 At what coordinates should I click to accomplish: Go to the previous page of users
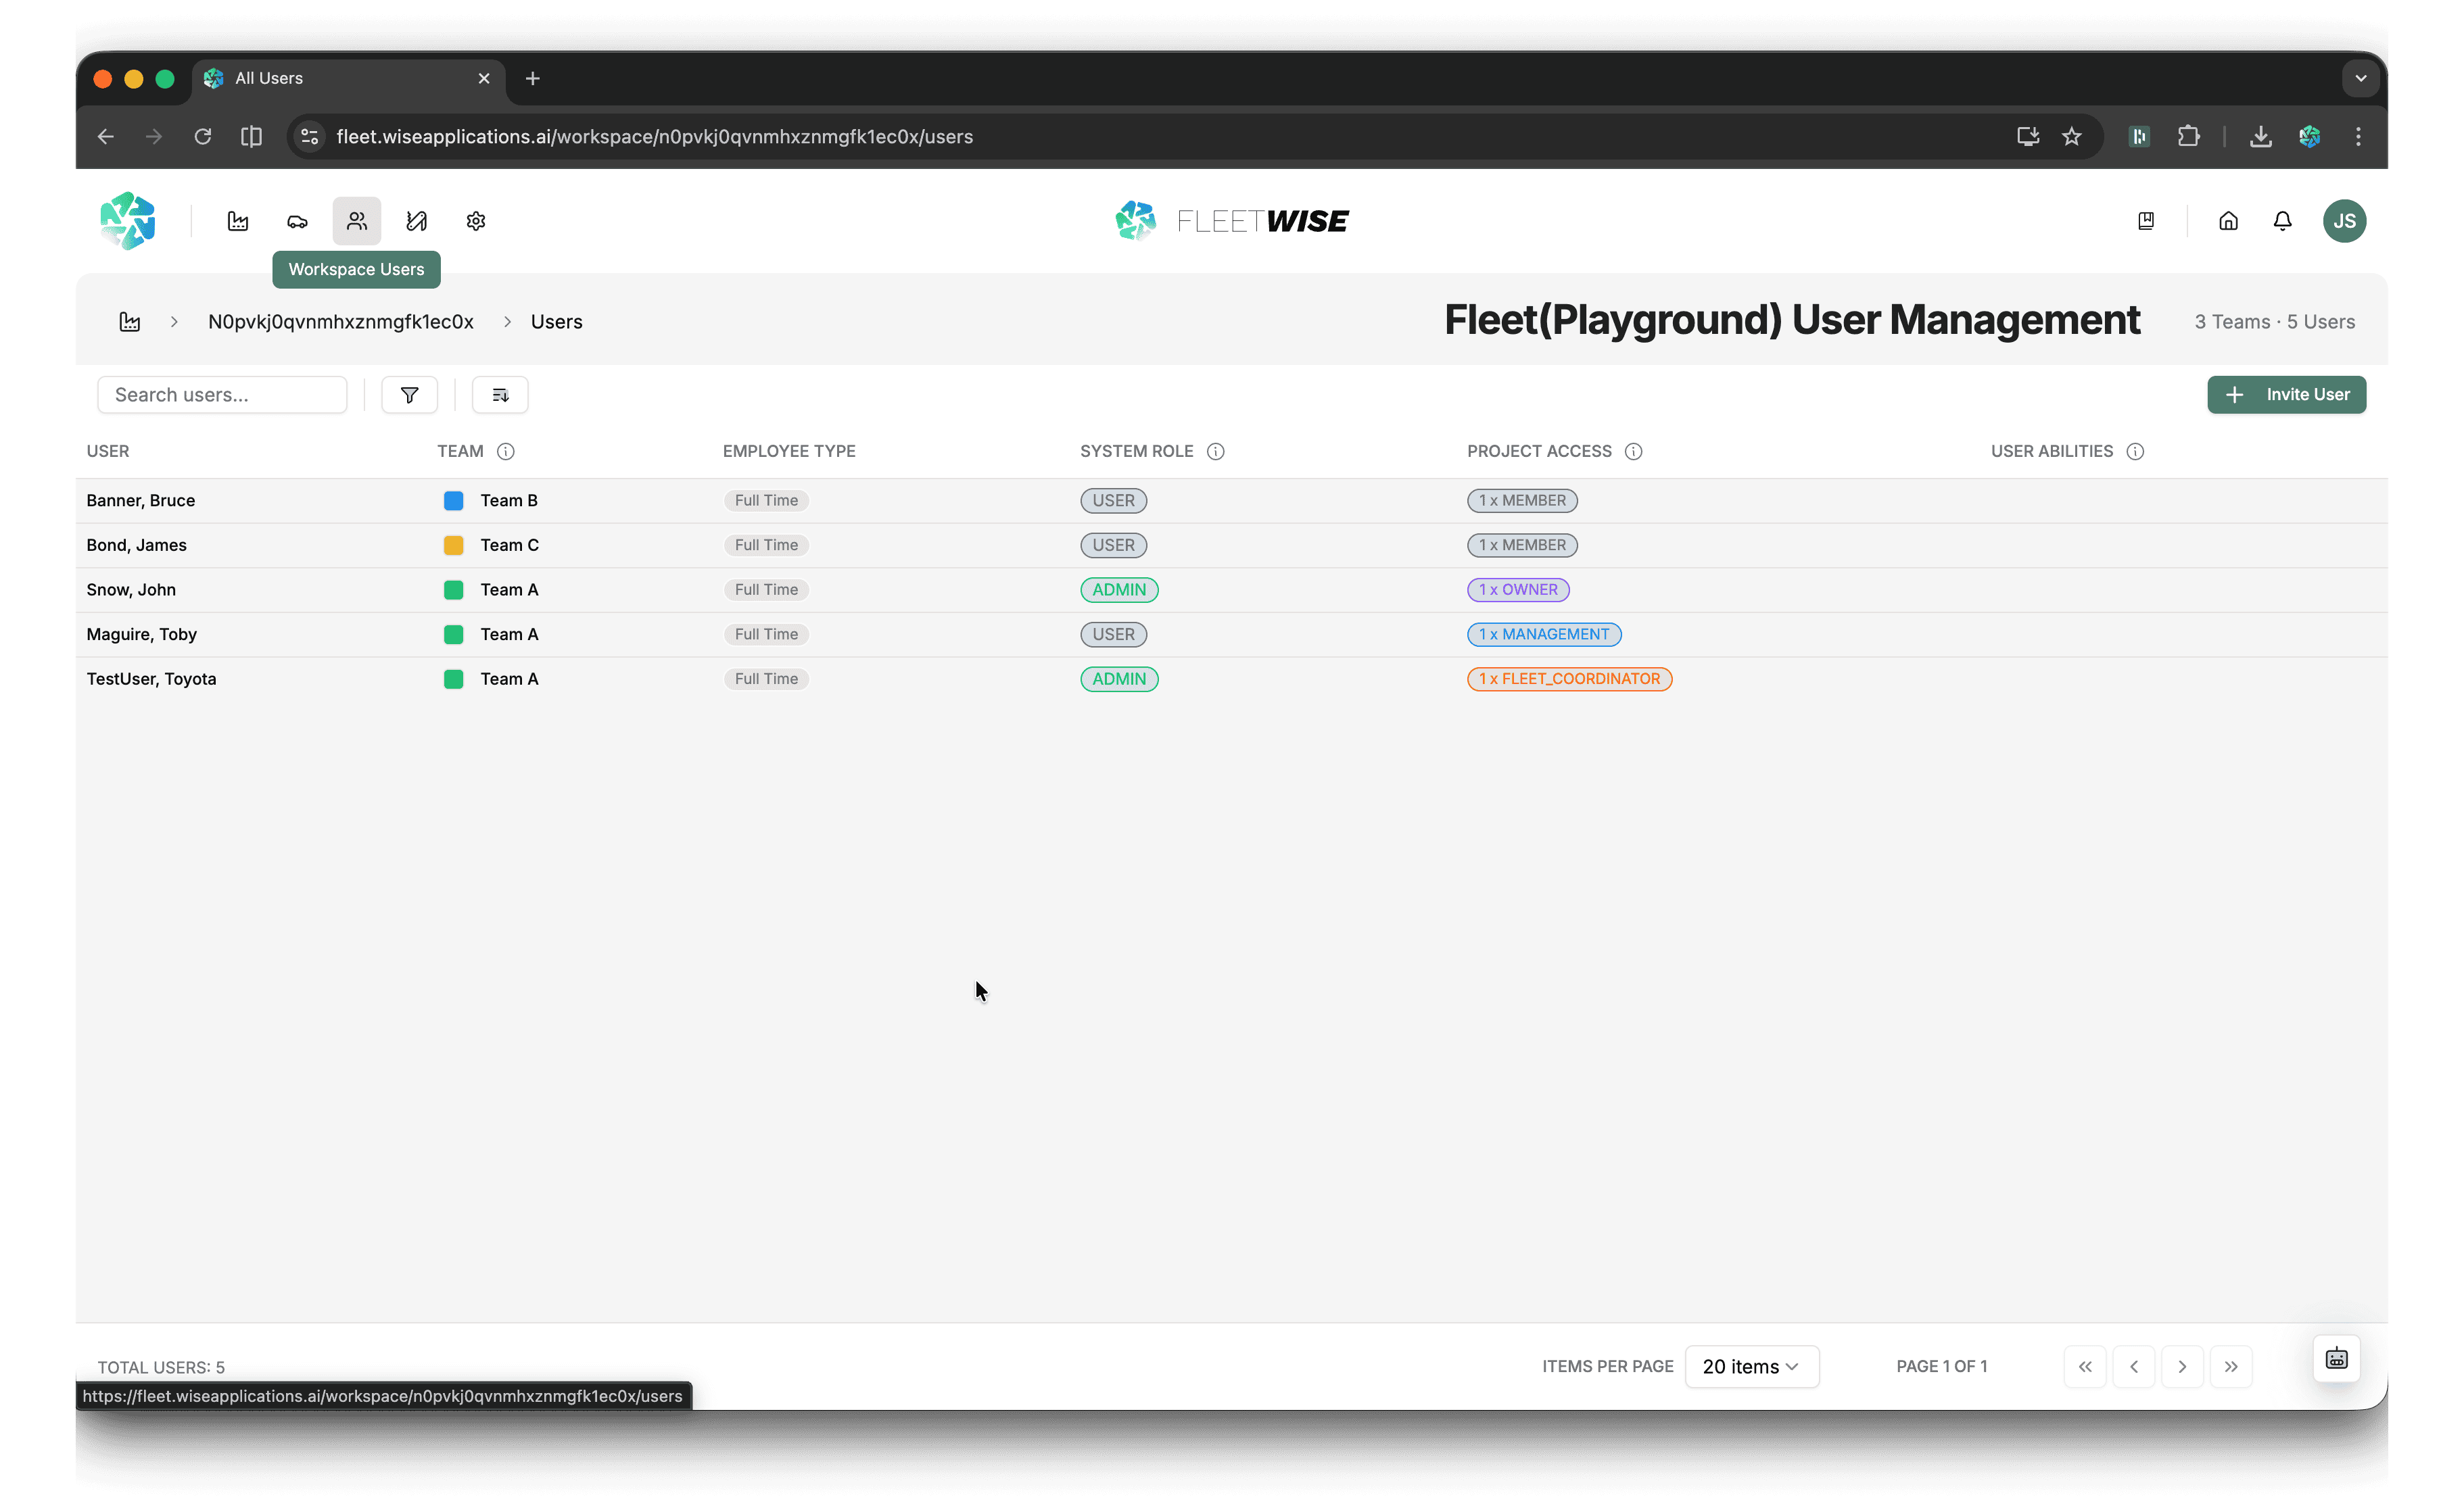(2134, 1366)
